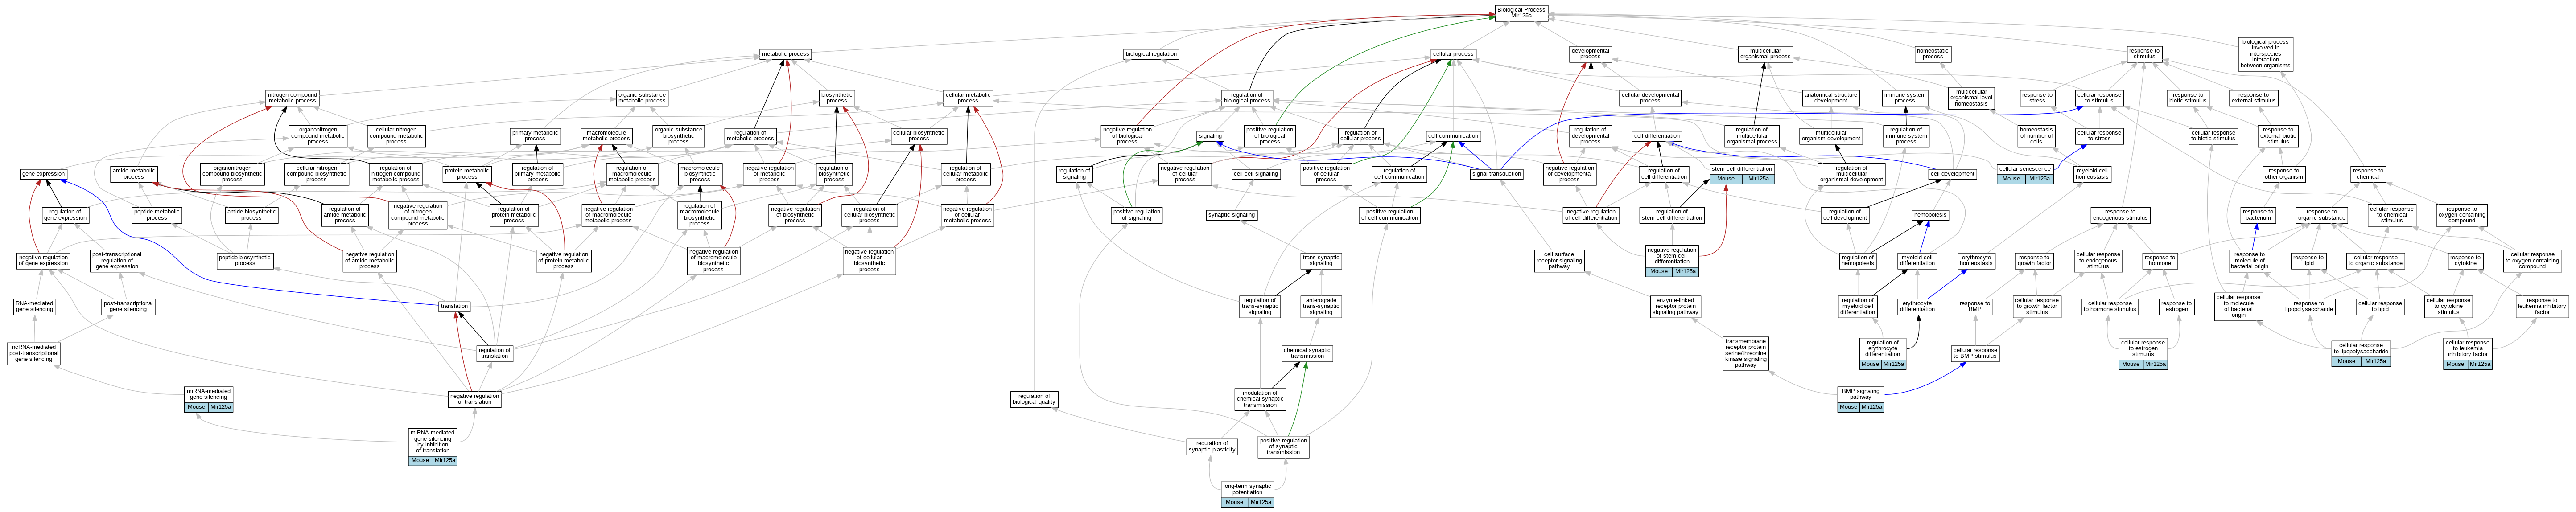Select the gene expression node

[x=43, y=174]
